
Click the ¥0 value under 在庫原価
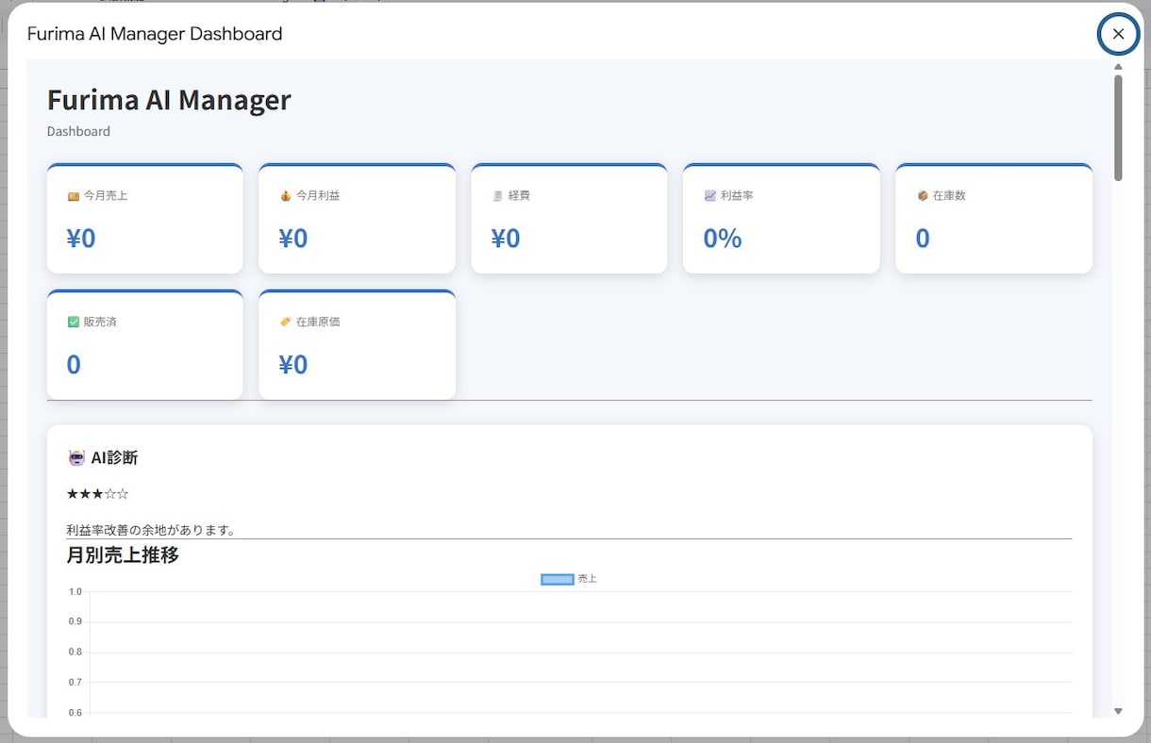point(293,365)
